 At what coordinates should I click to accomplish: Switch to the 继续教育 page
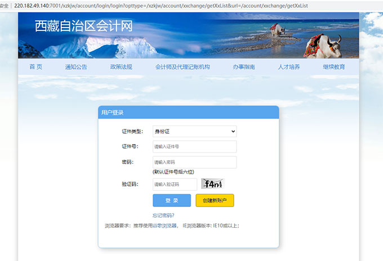coord(333,67)
